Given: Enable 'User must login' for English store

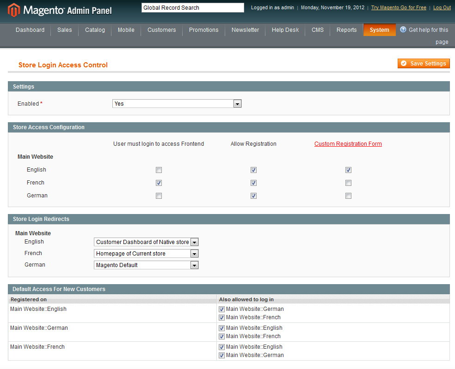Looking at the screenshot, I should pos(159,170).
